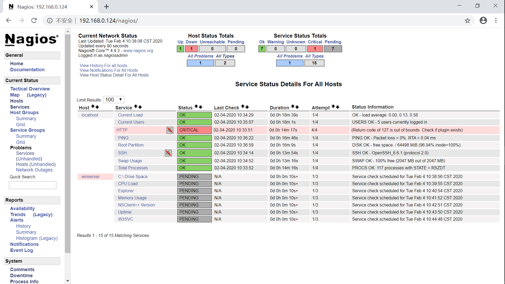Image resolution: width=505 pixels, height=284 pixels.
Task: Click the service Critical total showing 1
Action: click(x=315, y=49)
